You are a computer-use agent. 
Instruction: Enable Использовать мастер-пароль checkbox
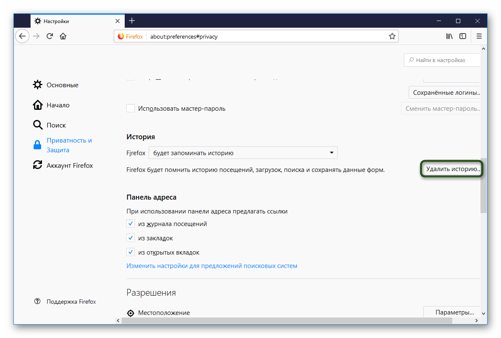(130, 108)
